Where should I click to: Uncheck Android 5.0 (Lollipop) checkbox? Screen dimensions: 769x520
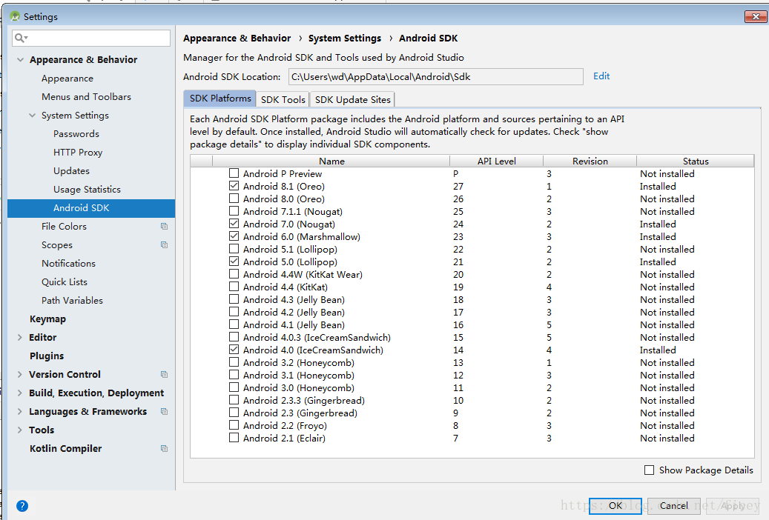pyautogui.click(x=234, y=261)
